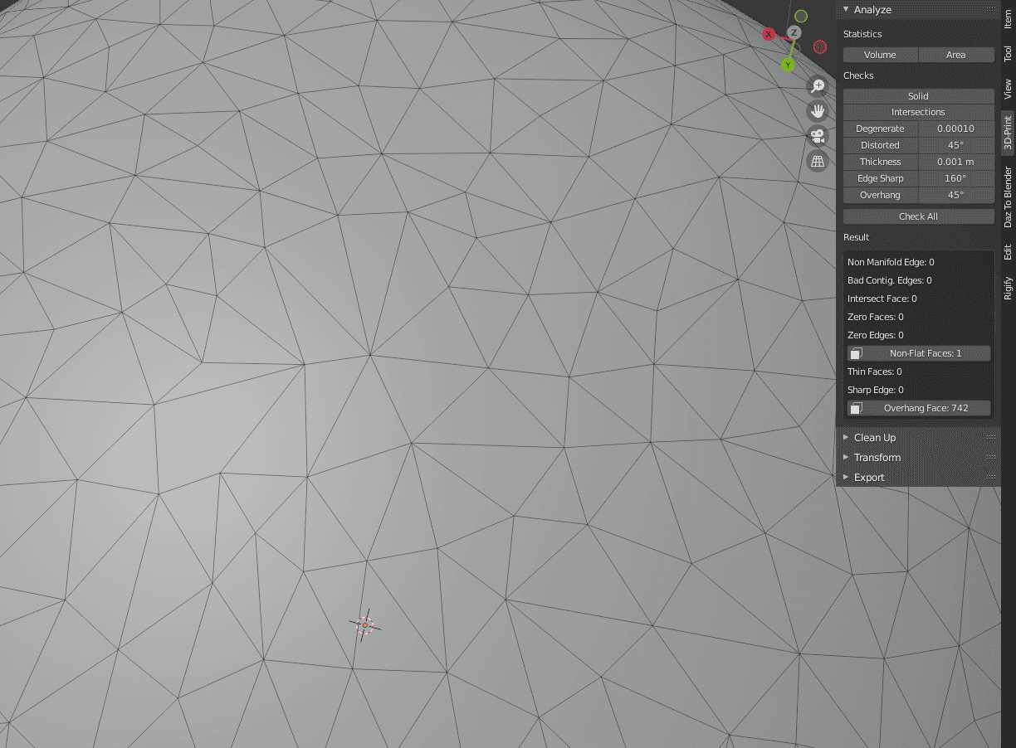Click the select icon beside Overhang Face result
Viewport: 1016px width, 748px height.
pyautogui.click(x=855, y=407)
